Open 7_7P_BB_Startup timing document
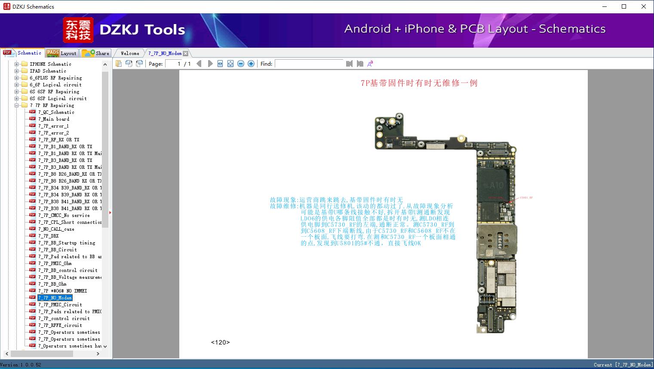The image size is (654, 369). [67, 243]
